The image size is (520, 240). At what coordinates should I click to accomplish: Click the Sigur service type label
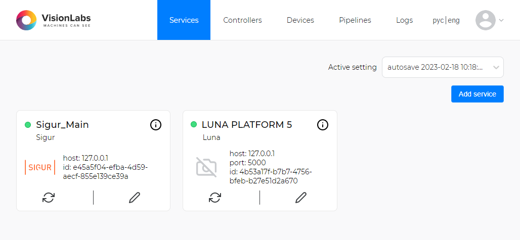[45, 137]
